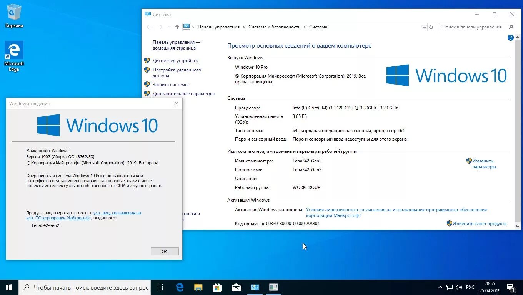Select Система in the breadcrumb
Screen dimensions: 523x295
(318, 27)
